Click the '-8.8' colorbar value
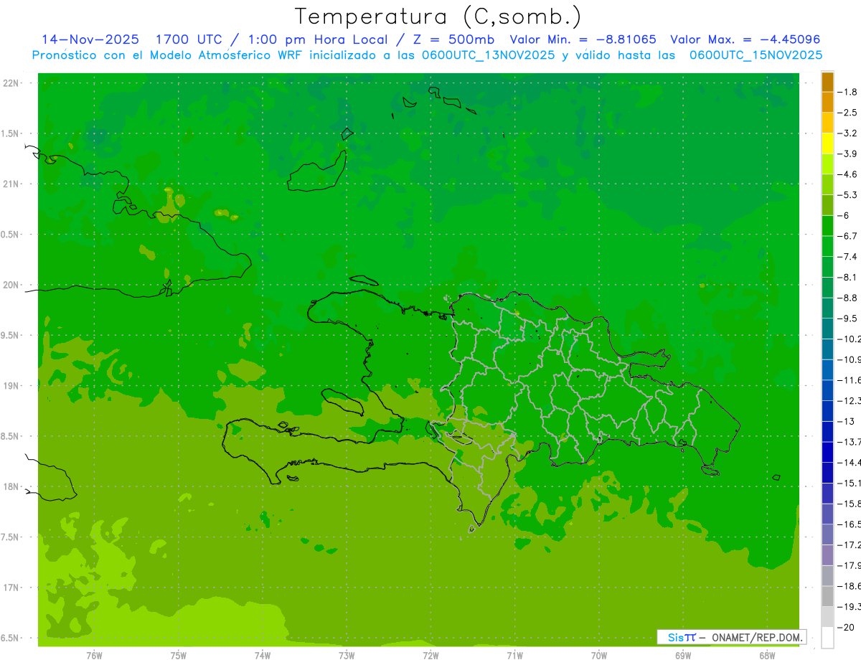This screenshot has width=861, height=665. coord(848,298)
